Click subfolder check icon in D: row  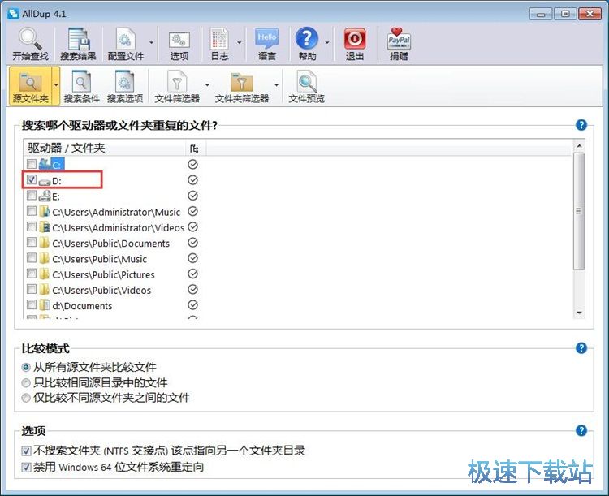point(192,180)
